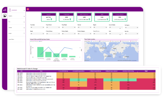Open the analytics chart icon in sidebar
The height and width of the screenshot is (98, 163).
(5, 16)
